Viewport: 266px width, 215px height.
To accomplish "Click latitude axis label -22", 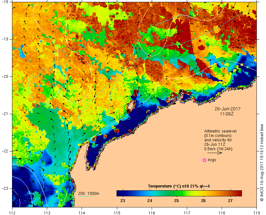I will 5,151.
